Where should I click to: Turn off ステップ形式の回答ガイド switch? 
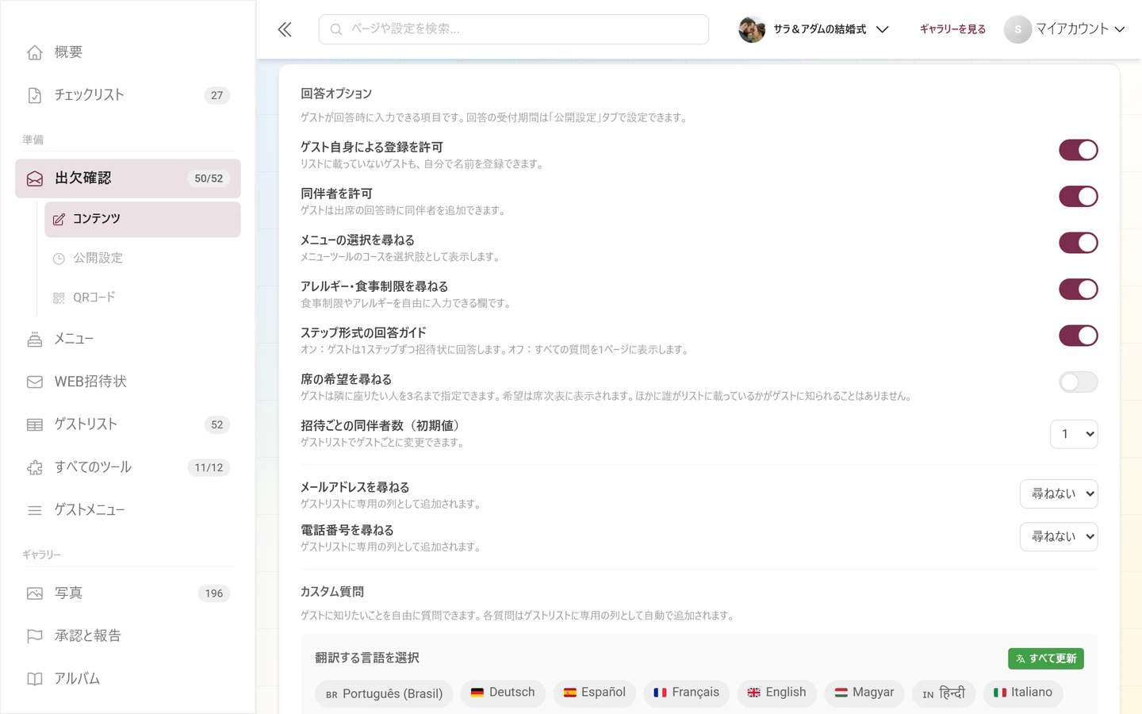coord(1079,336)
